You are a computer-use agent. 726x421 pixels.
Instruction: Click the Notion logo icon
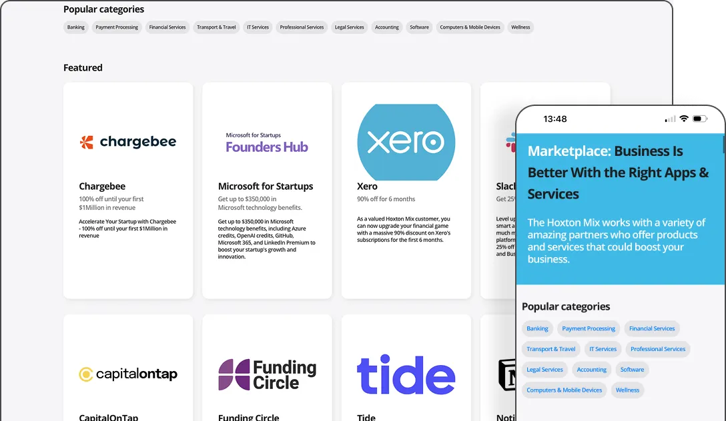click(506, 375)
